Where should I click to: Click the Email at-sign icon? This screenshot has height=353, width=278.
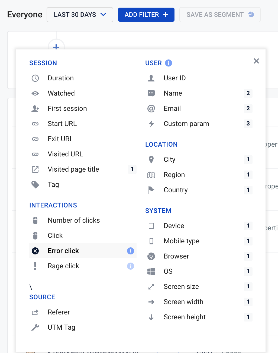coord(151,108)
